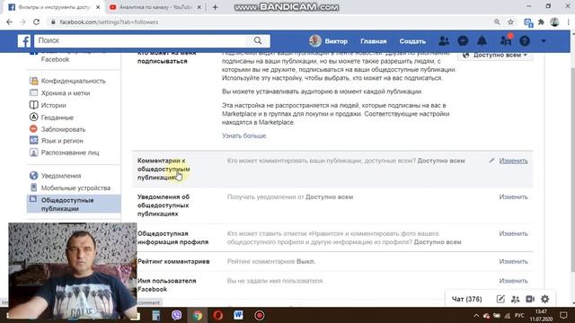Open 'Конфиденциальность' settings
This screenshot has height=323, width=575.
click(74, 81)
